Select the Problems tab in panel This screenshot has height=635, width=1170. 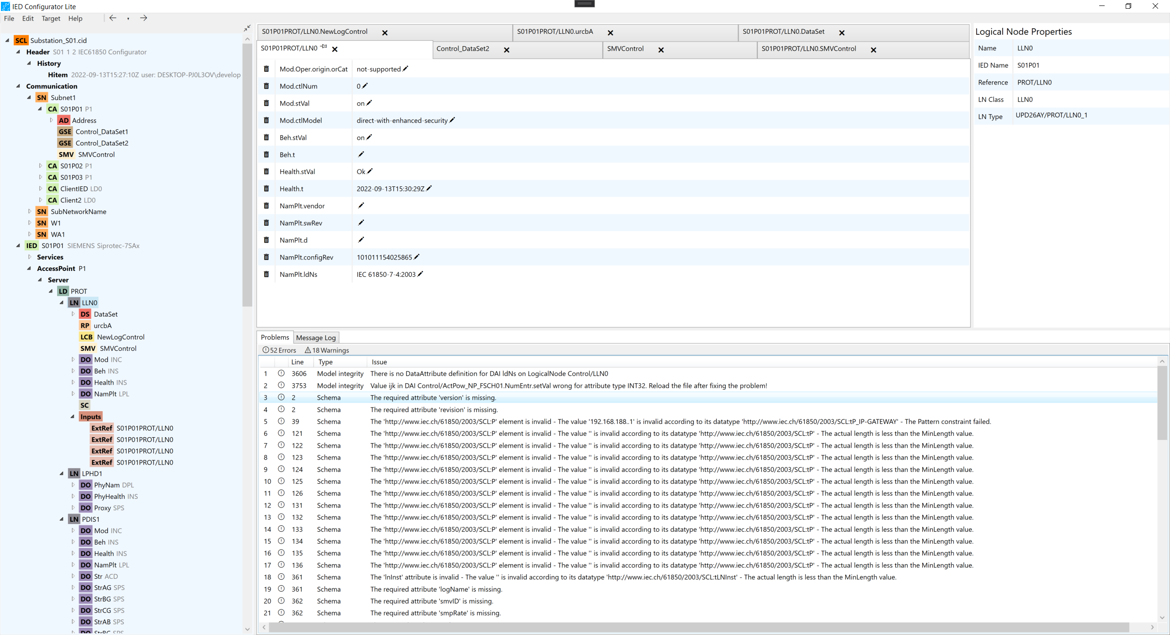pyautogui.click(x=275, y=337)
